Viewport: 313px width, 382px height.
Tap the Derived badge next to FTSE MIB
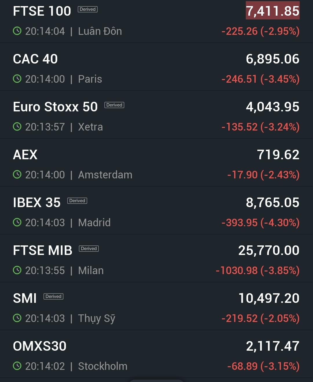[x=89, y=249]
